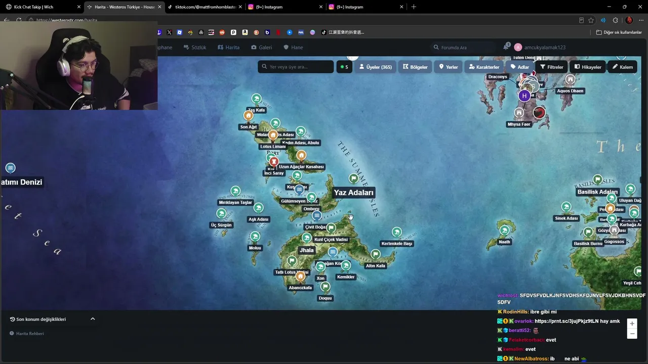Viewport: 648px width, 364px height.
Task: Open the Hane nav item
Action: (x=293, y=48)
